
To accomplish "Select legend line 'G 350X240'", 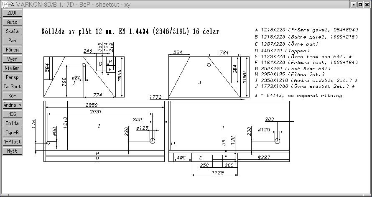I will point(293,69).
